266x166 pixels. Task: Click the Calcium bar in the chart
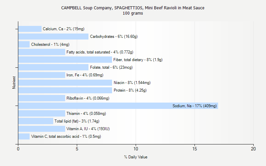click(30, 29)
